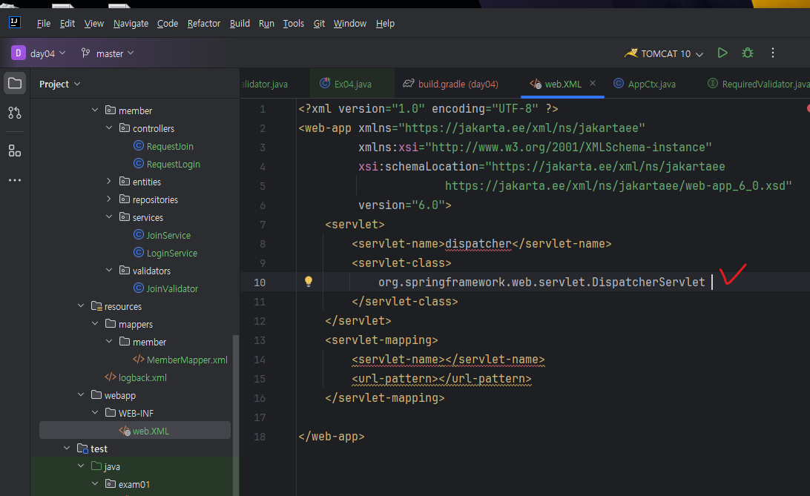Click the JoinValidator class icon
Screen dimensions: 810x496
(139, 288)
